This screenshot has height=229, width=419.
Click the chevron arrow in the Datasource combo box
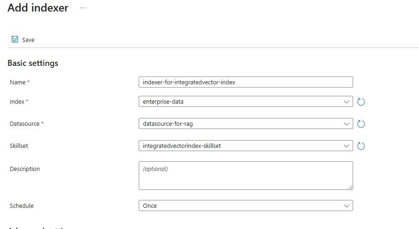(x=347, y=123)
